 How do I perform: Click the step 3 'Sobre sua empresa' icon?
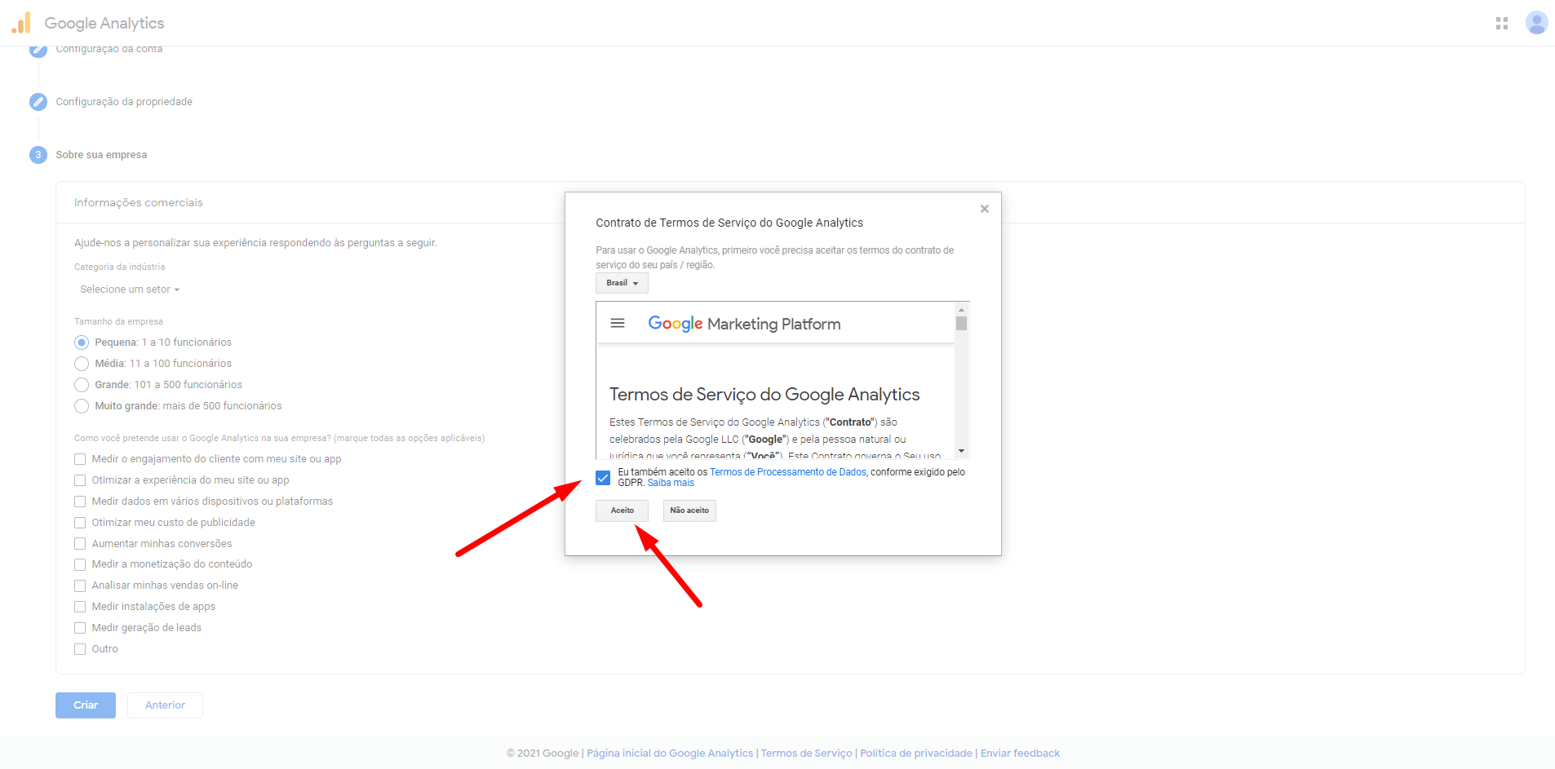[x=38, y=155]
